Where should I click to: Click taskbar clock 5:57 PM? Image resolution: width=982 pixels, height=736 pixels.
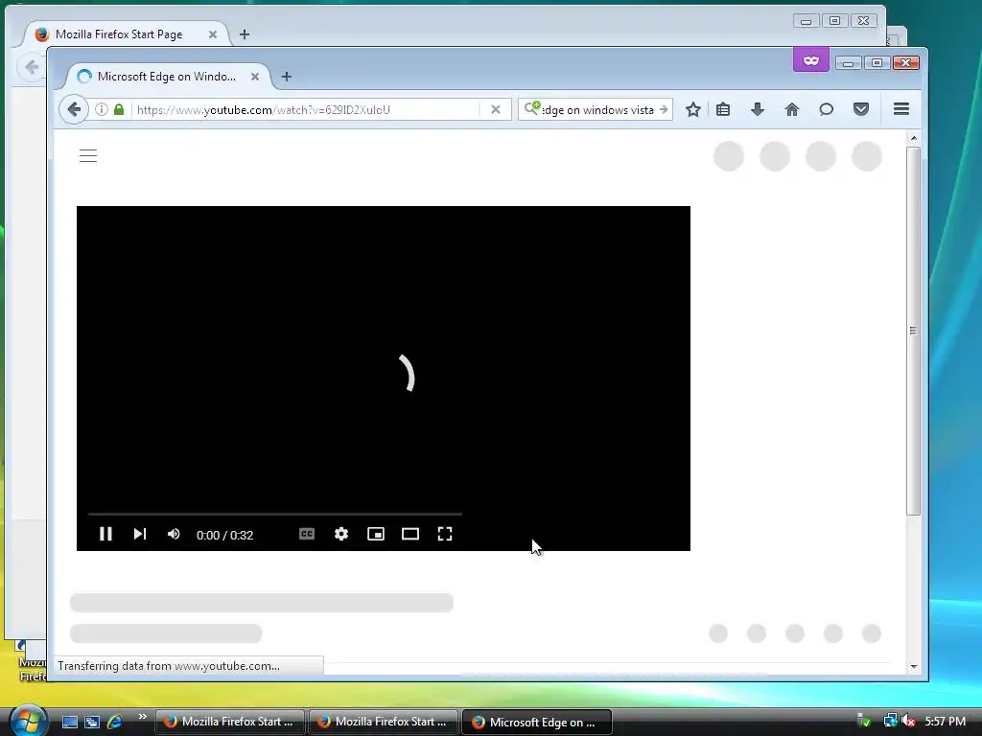click(945, 721)
